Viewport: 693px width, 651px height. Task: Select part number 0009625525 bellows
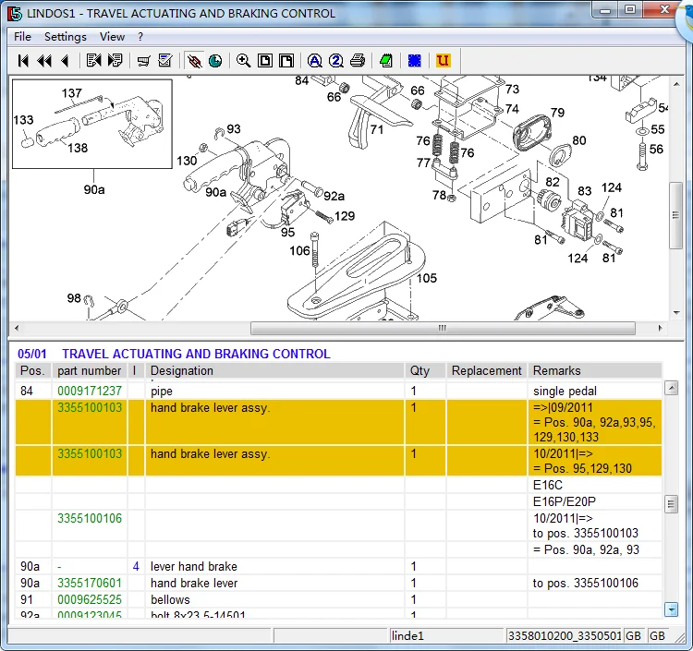pyautogui.click(x=90, y=600)
